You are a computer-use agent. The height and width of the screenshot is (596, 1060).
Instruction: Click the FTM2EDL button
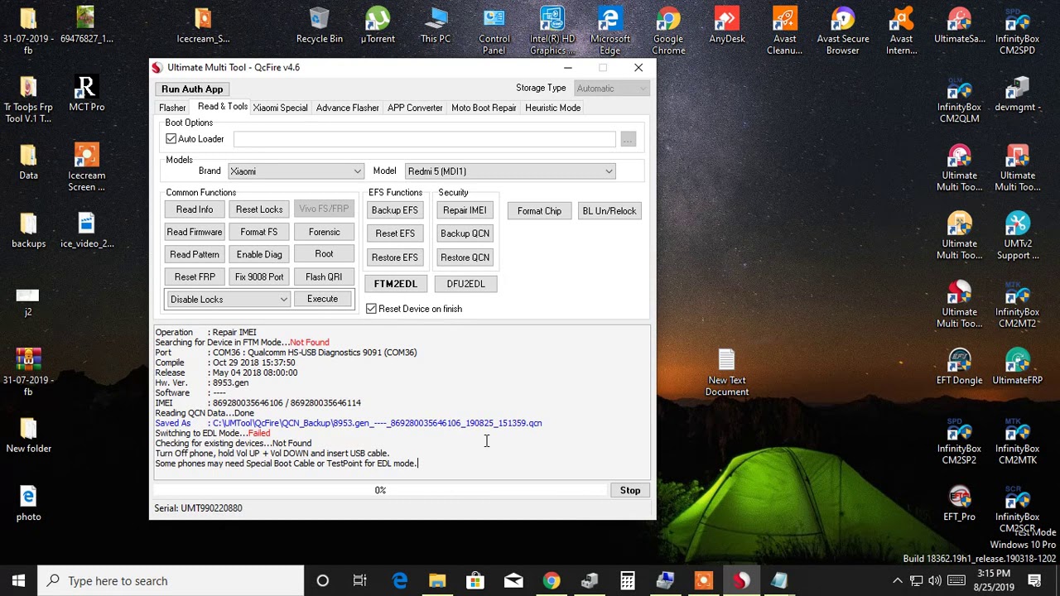(x=396, y=284)
